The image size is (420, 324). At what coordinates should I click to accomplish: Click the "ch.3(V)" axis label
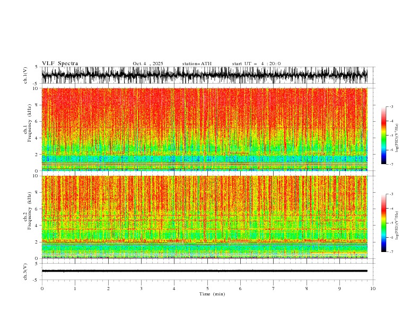(x=25, y=272)
